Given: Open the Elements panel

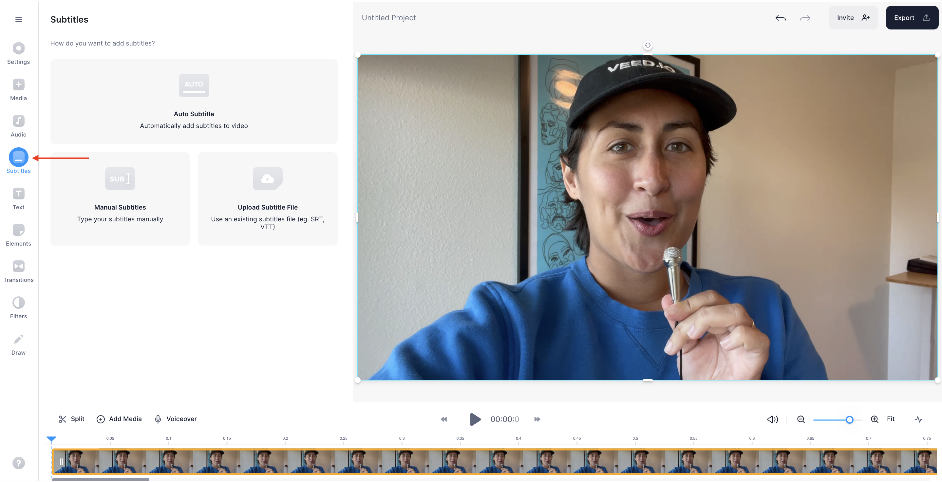Looking at the screenshot, I should [x=18, y=230].
